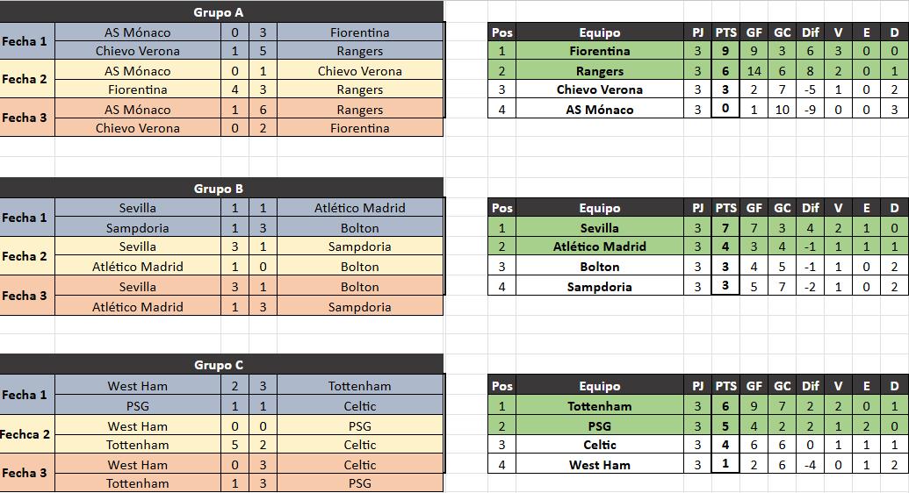This screenshot has height=493, width=909.
Task: Select Fecha 1 label in Grupo A
Action: pyautogui.click(x=27, y=41)
